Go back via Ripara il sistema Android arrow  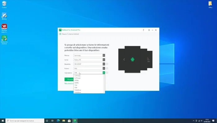pos(60,34)
